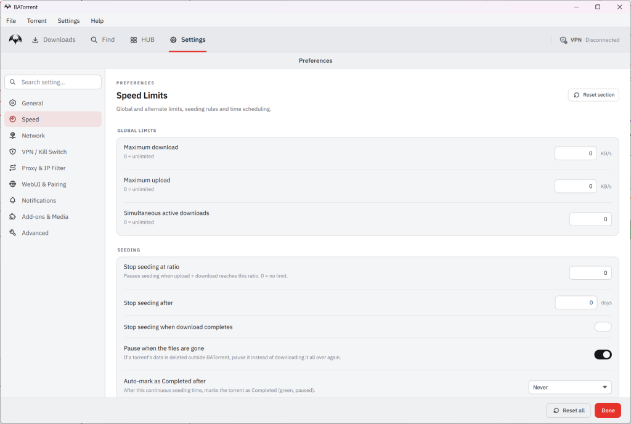Open VPN / Kill Switch settings
The image size is (631, 424).
pos(53,152)
